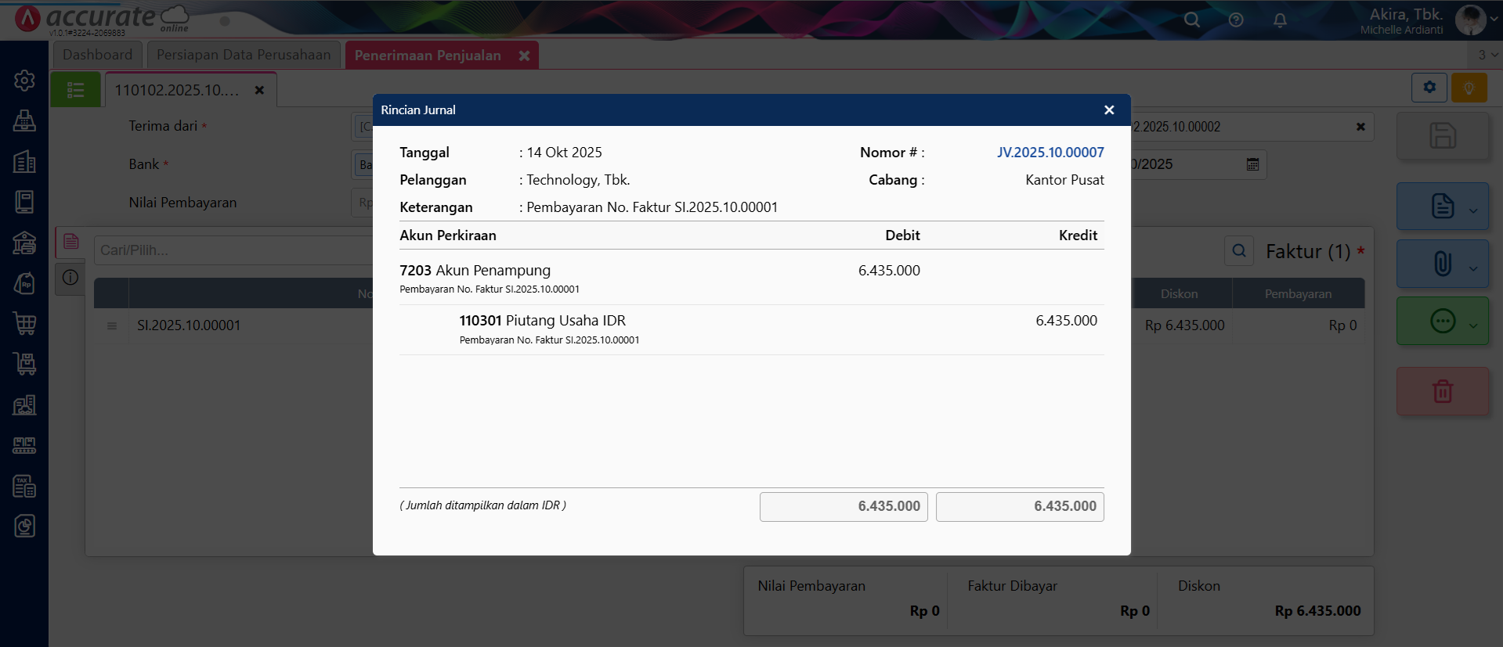Click the blue gear settings button

1429,88
